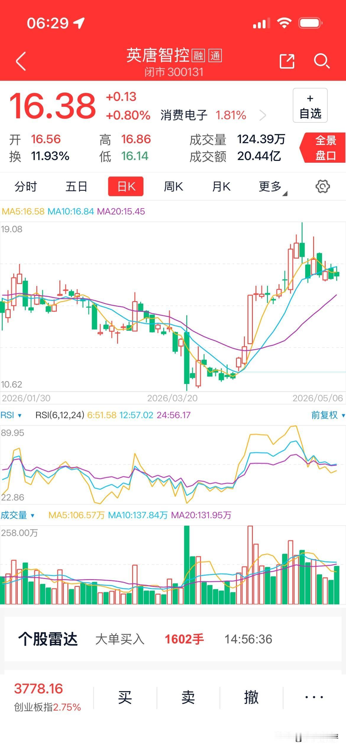Tap the location arrow in status bar
The image size is (346, 749).
tap(79, 23)
